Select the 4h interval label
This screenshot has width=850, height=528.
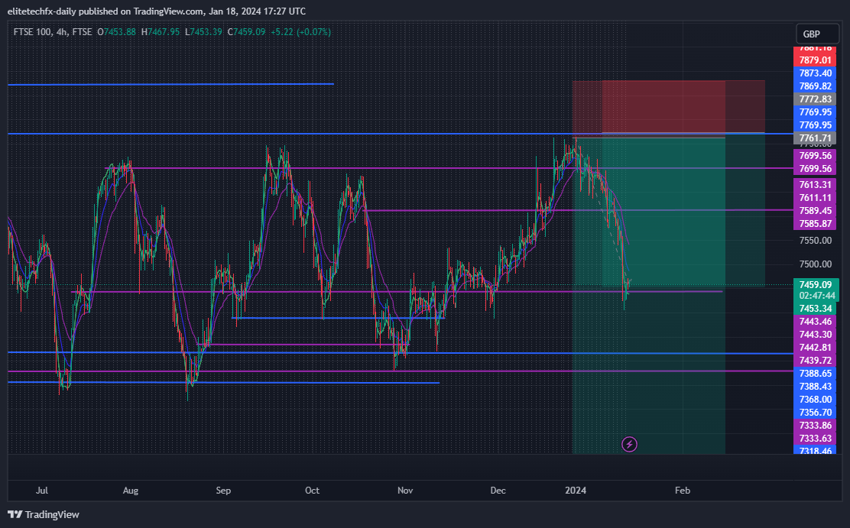coord(62,32)
